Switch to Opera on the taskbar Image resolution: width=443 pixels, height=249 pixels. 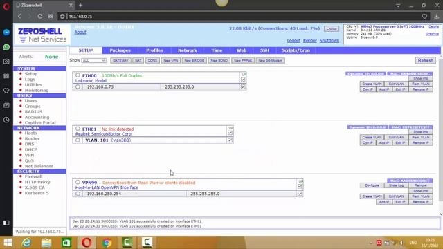pyautogui.click(x=87, y=243)
